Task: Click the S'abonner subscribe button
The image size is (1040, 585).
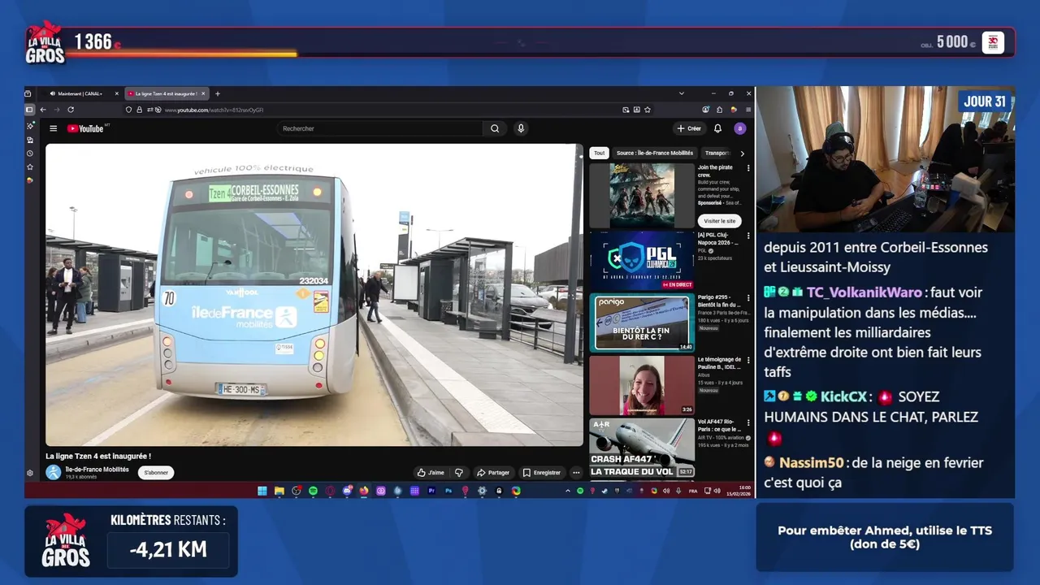Action: coord(156,472)
